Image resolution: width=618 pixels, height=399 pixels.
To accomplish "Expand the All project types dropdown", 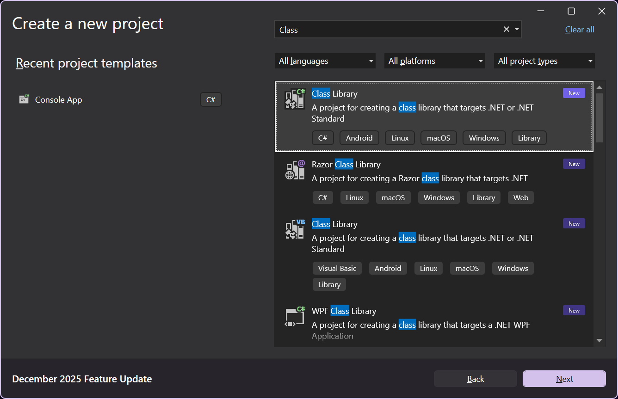I will click(x=544, y=61).
